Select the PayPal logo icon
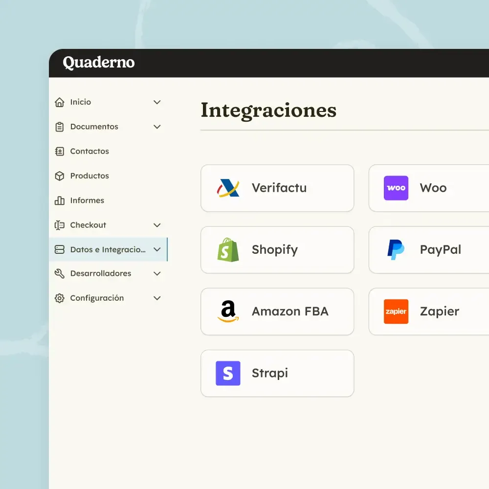This screenshot has height=489, width=489. pyautogui.click(x=396, y=250)
